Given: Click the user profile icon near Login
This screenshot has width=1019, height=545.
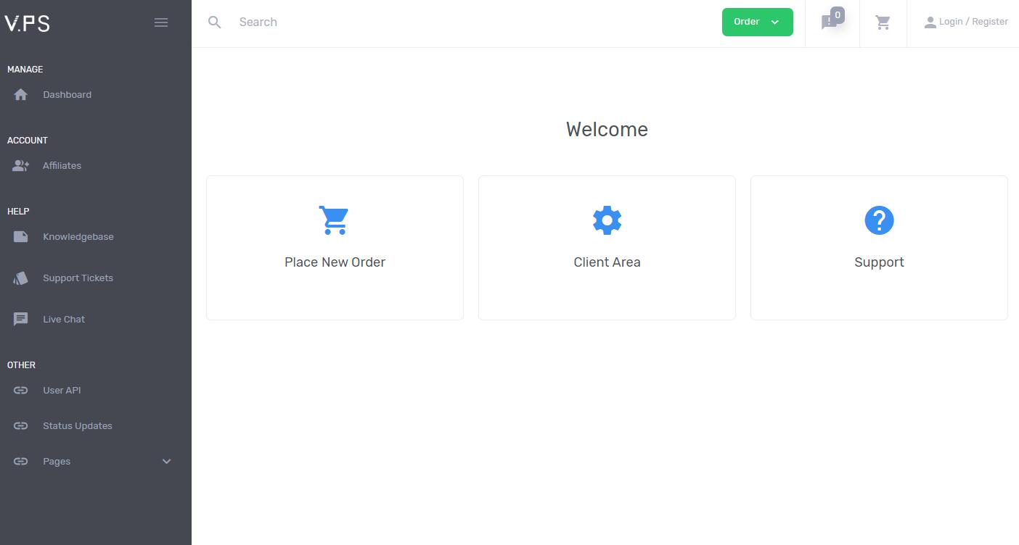Looking at the screenshot, I should (930, 22).
